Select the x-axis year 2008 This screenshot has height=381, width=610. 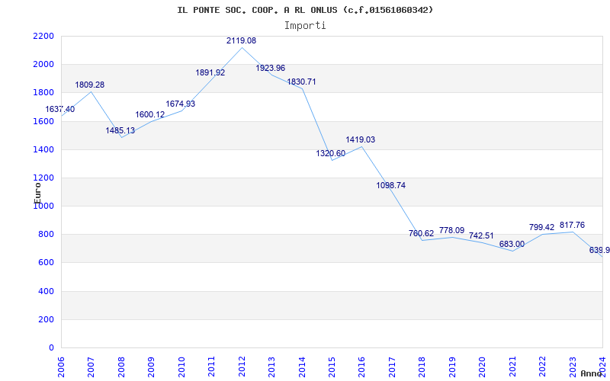[121, 367]
